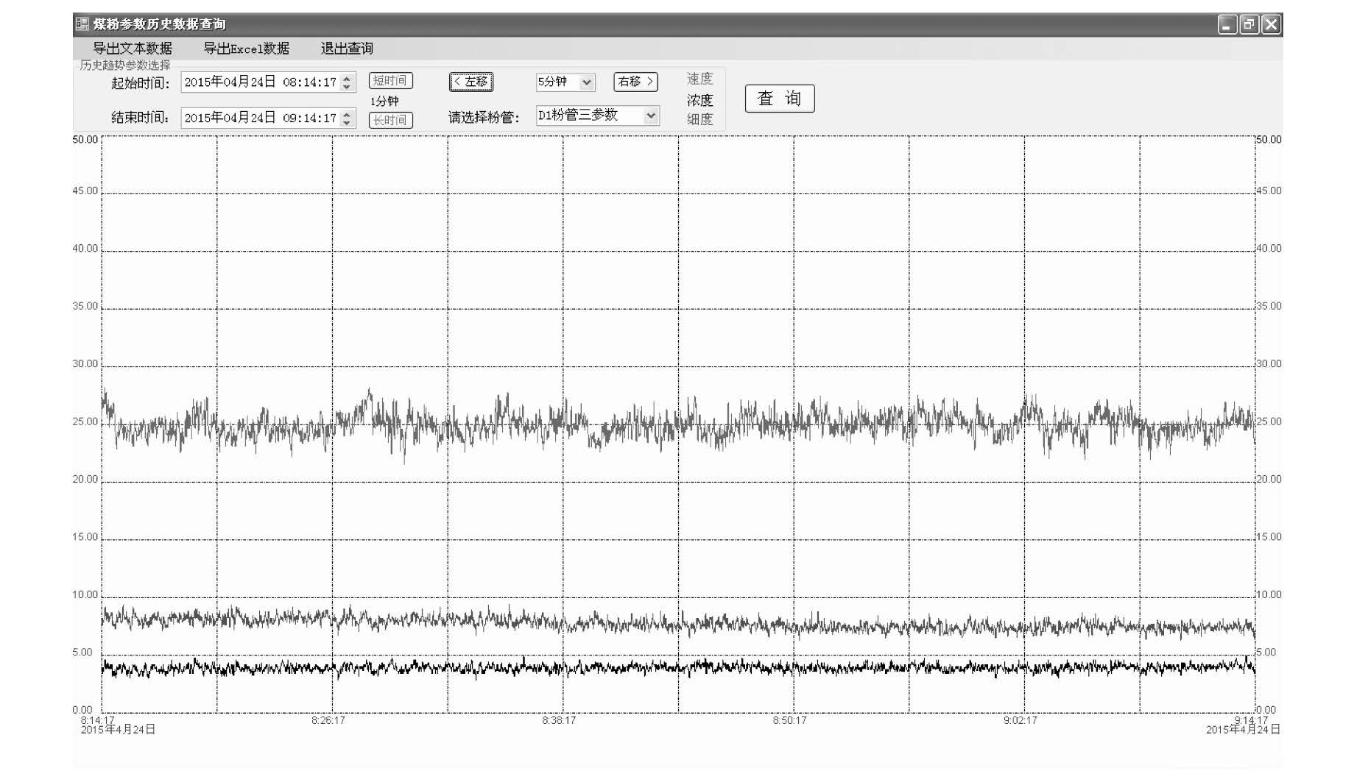Click the 8:50:17 time axis label
The width and height of the screenshot is (1357, 782).
[x=789, y=720]
